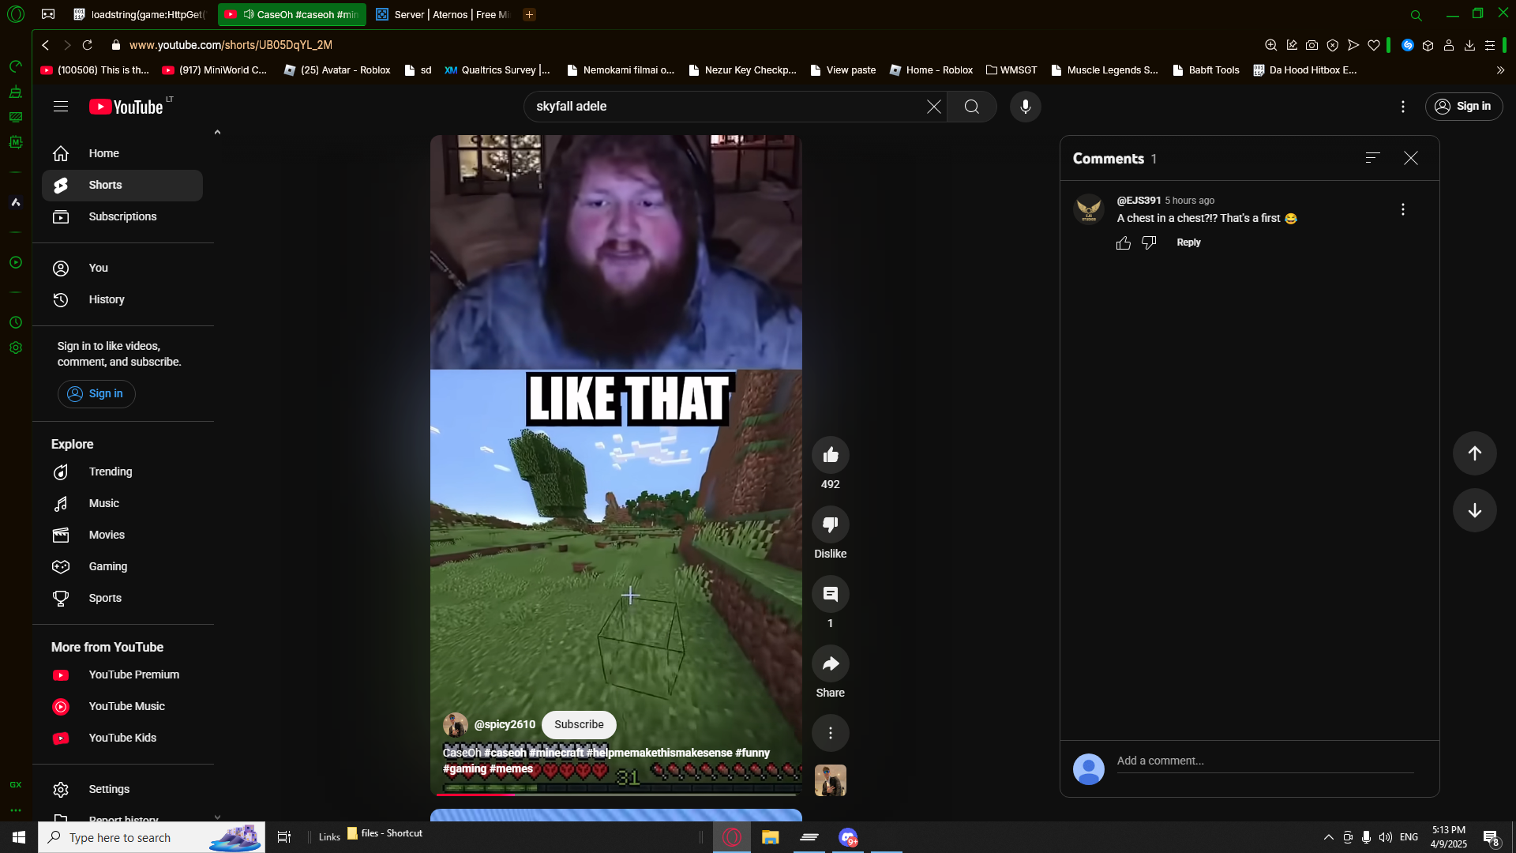Open @spicy2610 channel name
The width and height of the screenshot is (1516, 853).
click(505, 724)
